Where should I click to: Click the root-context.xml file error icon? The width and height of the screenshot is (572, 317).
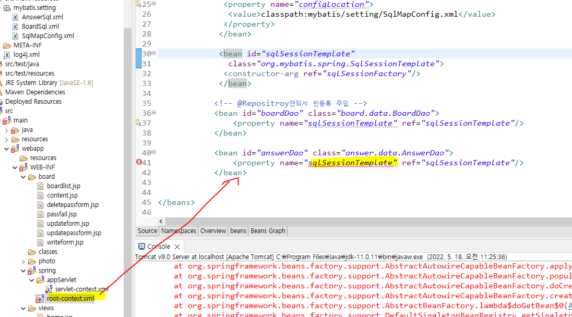pos(40,299)
